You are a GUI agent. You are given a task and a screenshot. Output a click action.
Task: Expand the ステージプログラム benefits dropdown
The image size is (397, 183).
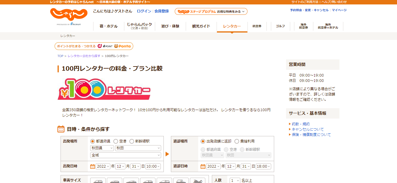211,12
